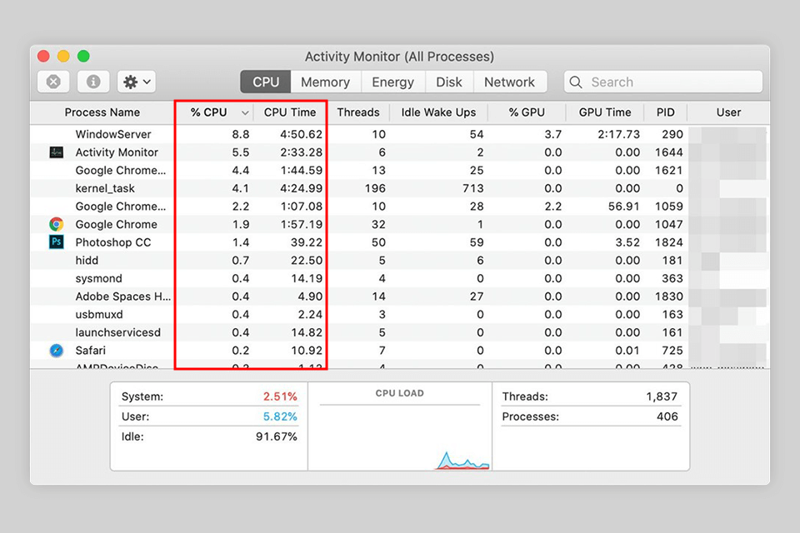Click the Processes 406 total
Image resolution: width=800 pixels, height=533 pixels.
(667, 416)
